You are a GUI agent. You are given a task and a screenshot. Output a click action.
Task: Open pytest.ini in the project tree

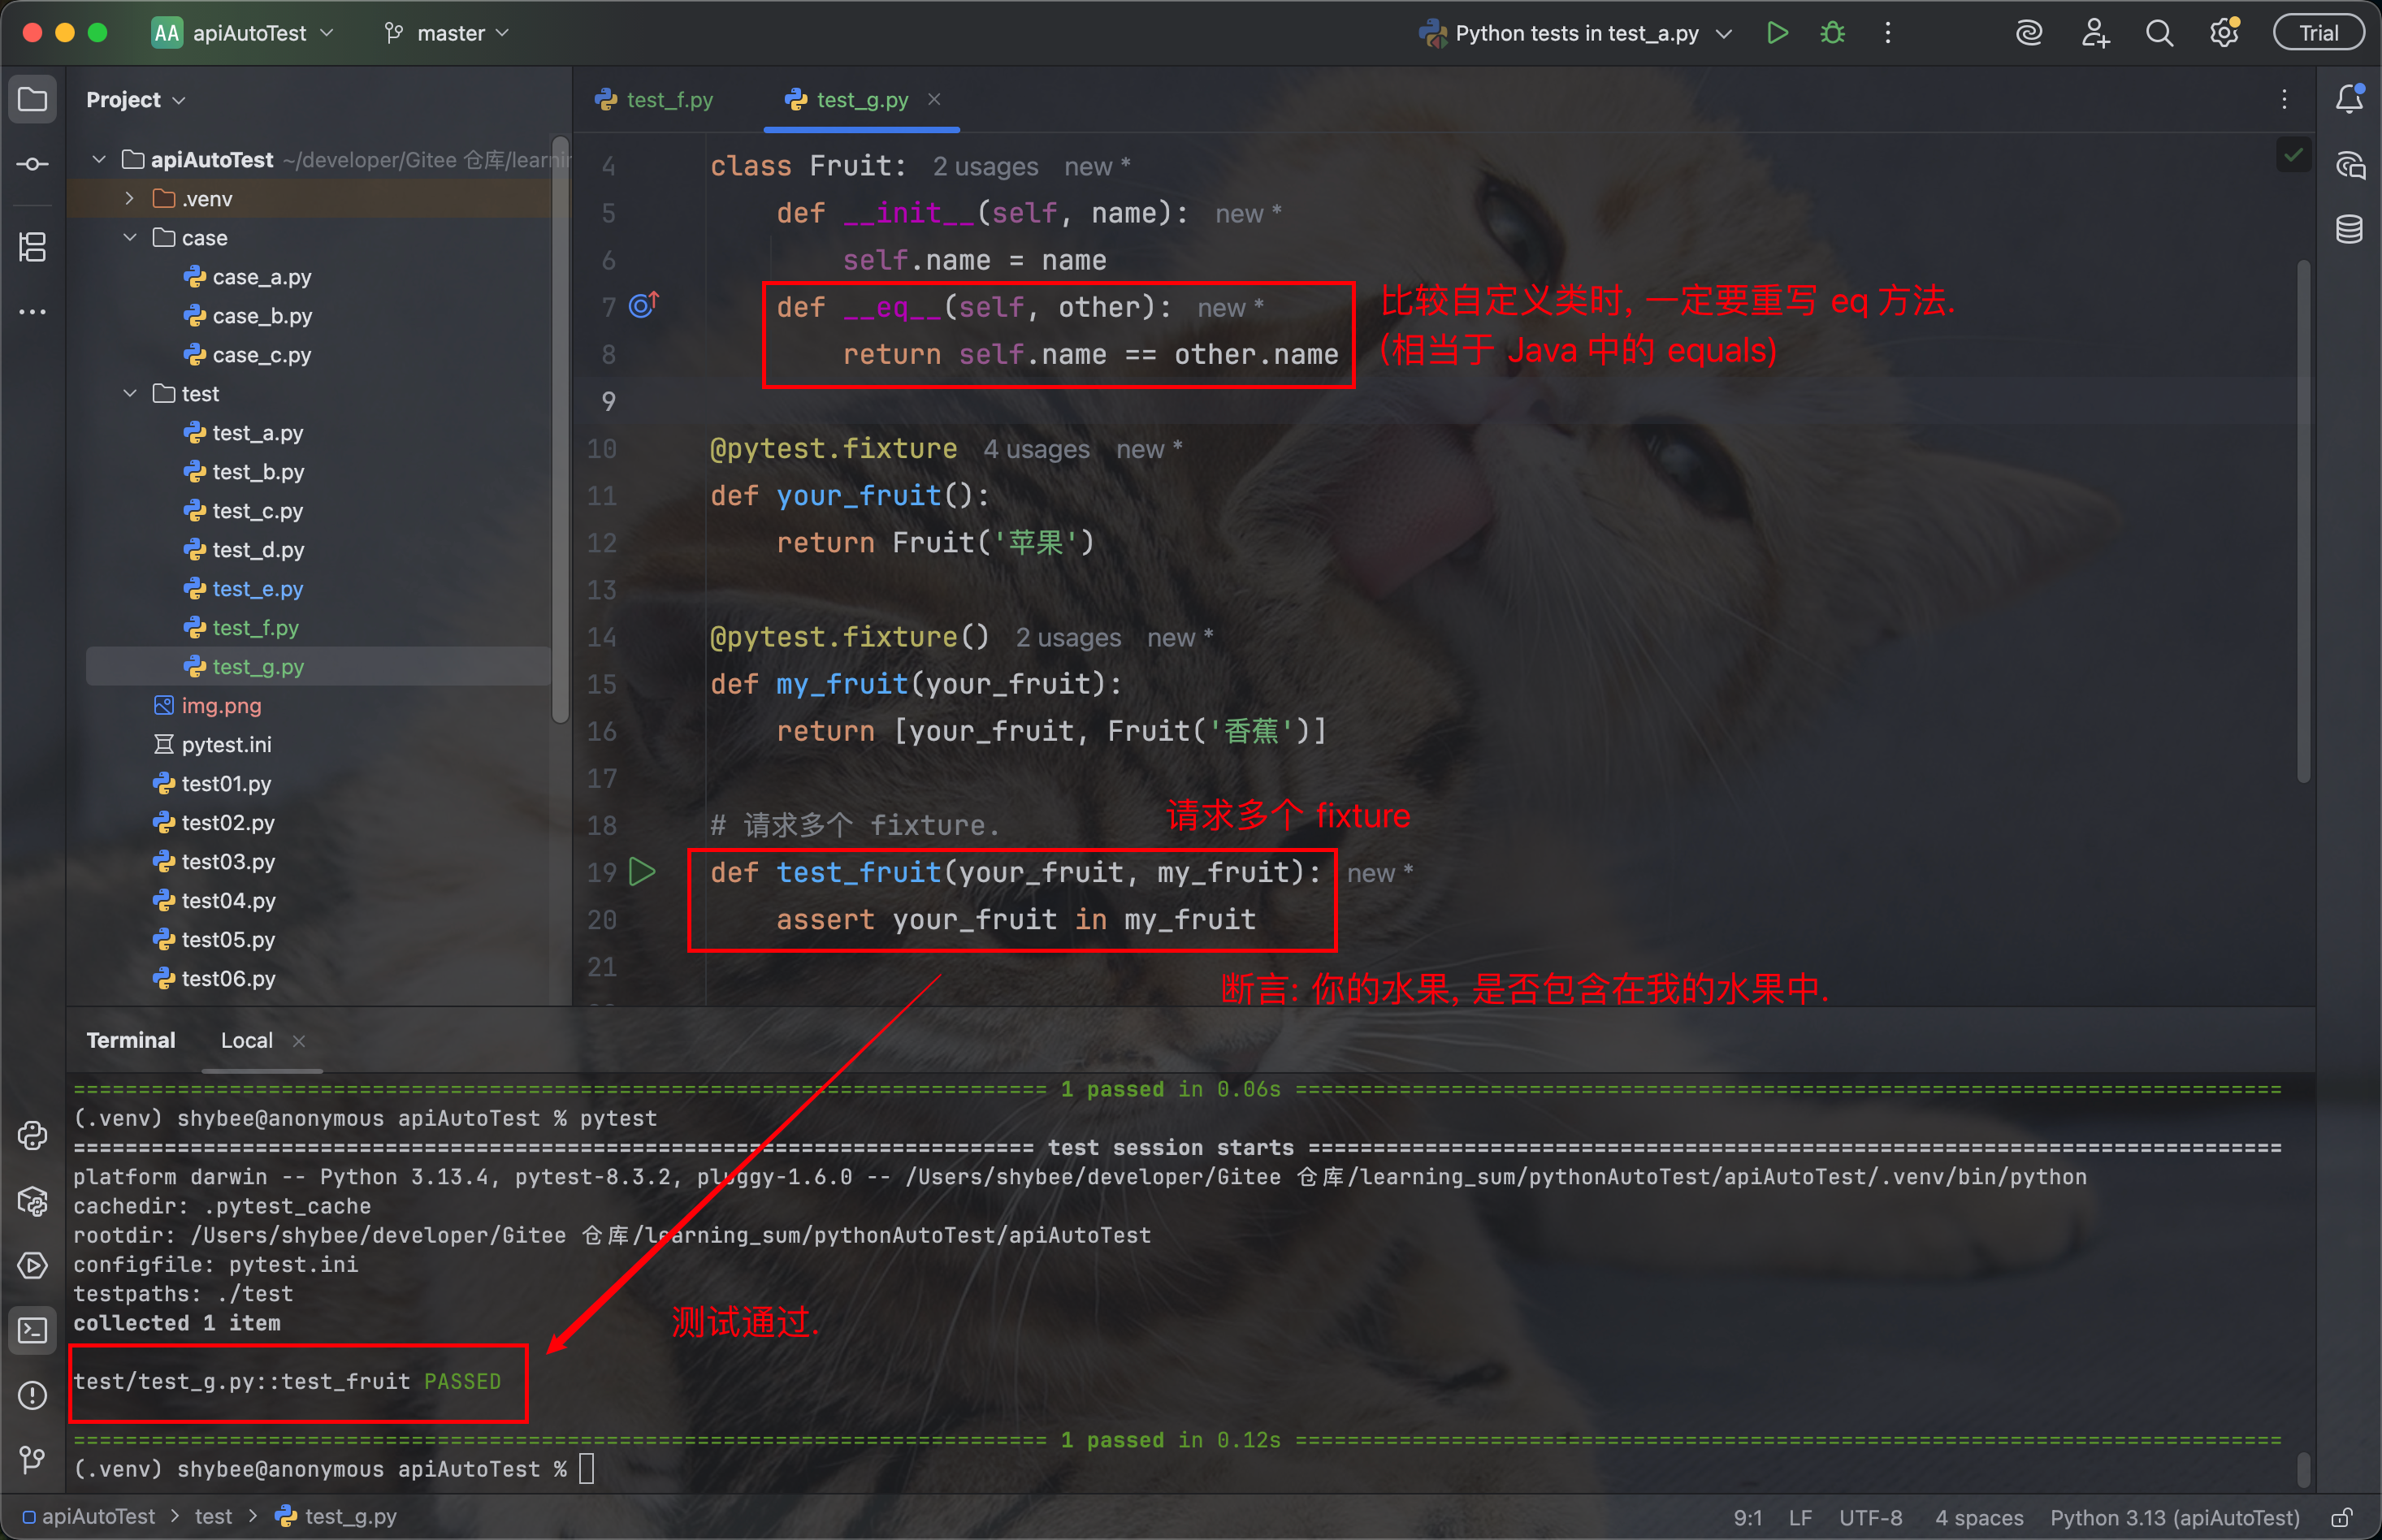coord(226,745)
